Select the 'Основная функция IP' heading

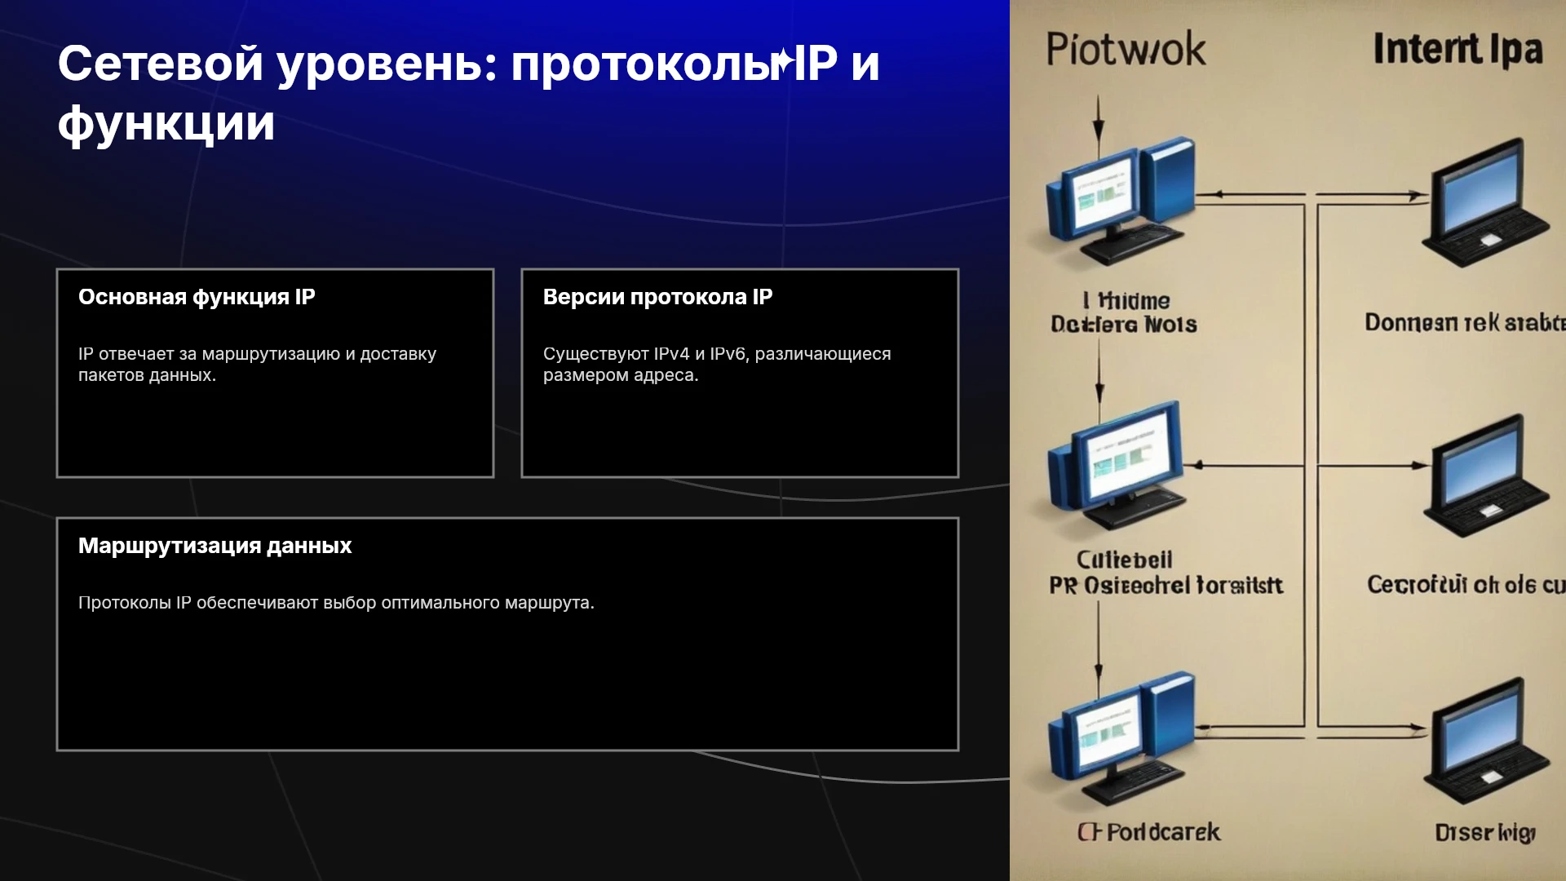click(197, 297)
